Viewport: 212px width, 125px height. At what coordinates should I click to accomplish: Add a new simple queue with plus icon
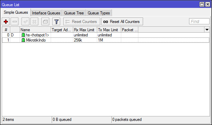click(x=6, y=22)
